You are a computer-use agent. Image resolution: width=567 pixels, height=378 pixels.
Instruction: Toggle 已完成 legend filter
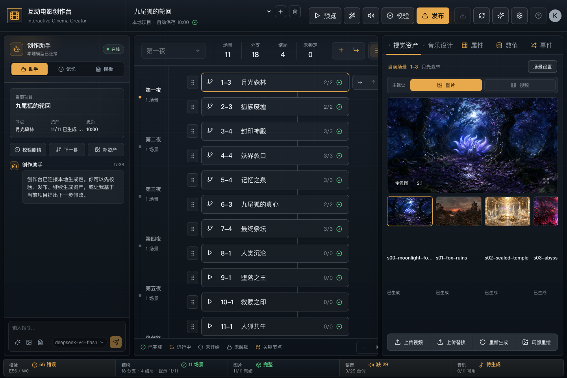pos(152,347)
